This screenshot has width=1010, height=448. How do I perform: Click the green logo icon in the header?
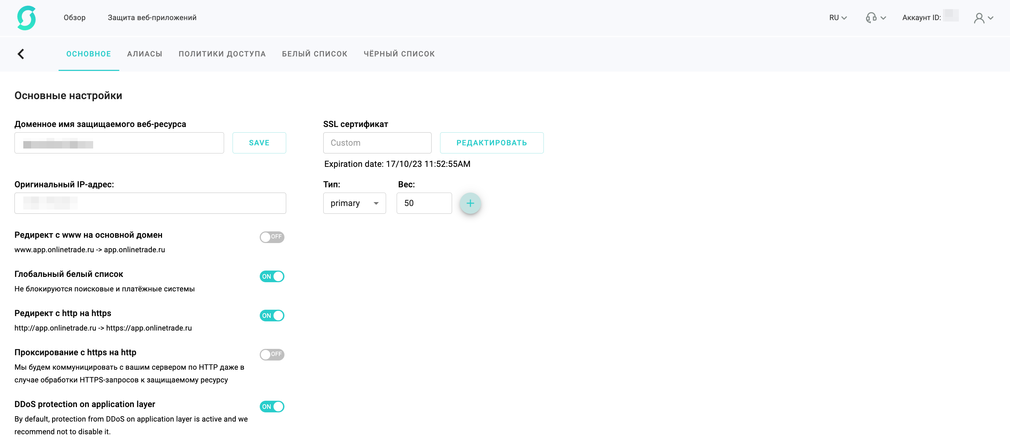coord(26,18)
